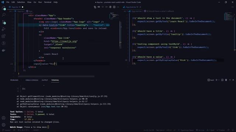The image size is (236, 132).
Task: Click the left editor minimap
Action: coord(114,16)
